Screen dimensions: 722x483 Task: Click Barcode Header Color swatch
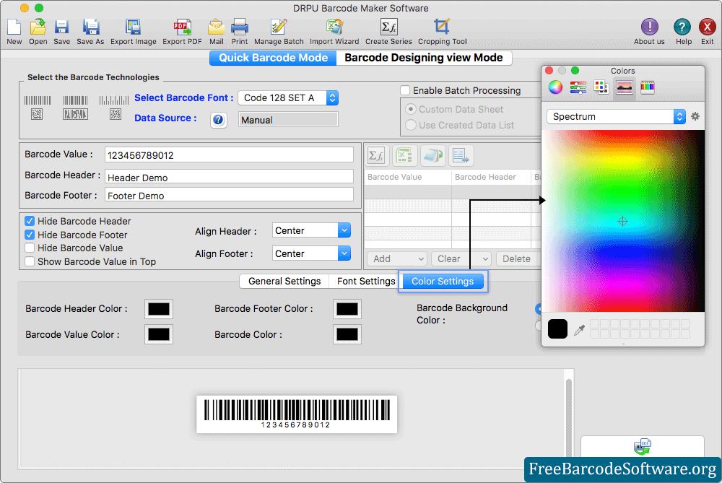(x=159, y=309)
